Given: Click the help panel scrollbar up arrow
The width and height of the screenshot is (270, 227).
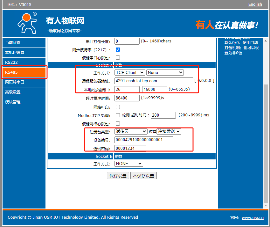Looking at the screenshot, I should [x=266, y=41].
